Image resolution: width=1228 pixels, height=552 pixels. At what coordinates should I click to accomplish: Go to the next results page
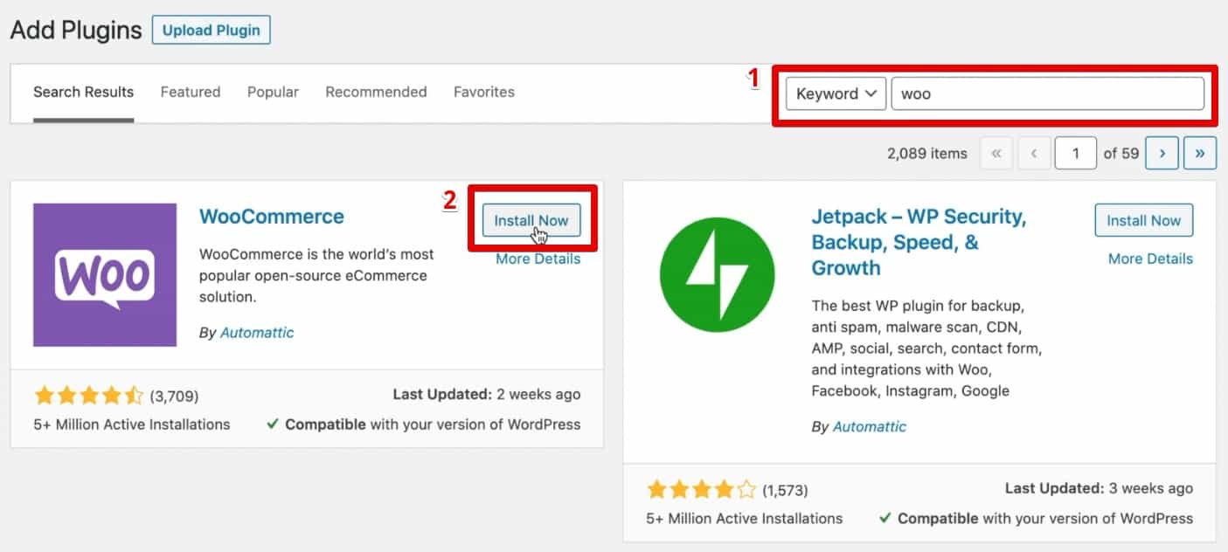(1161, 152)
